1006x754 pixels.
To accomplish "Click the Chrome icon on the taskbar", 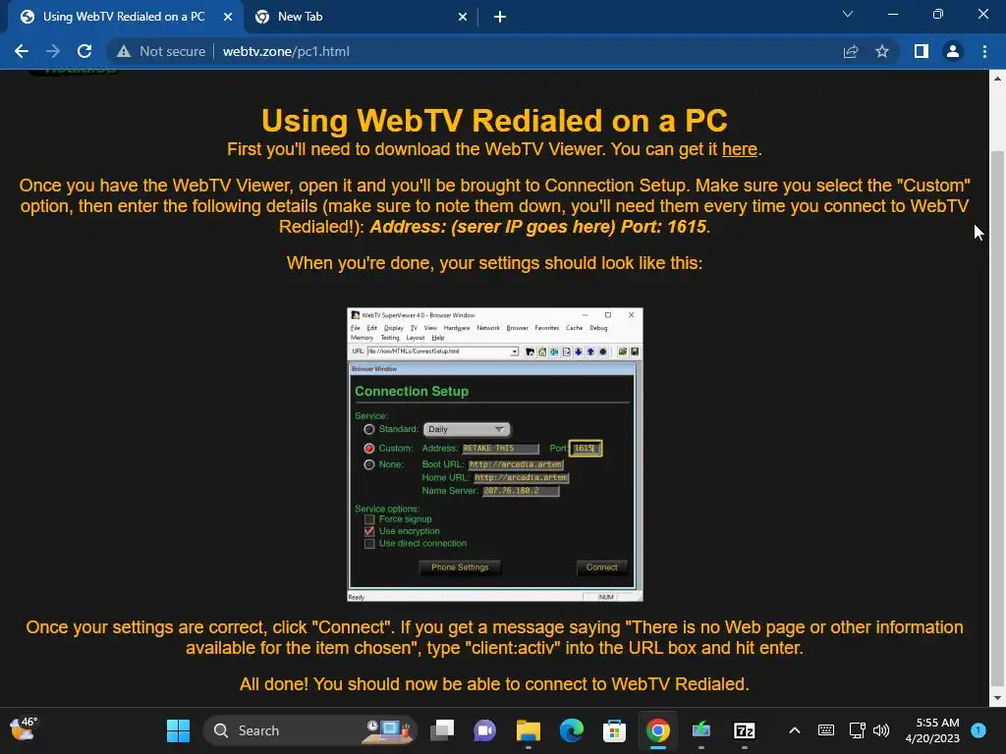I will click(x=657, y=730).
